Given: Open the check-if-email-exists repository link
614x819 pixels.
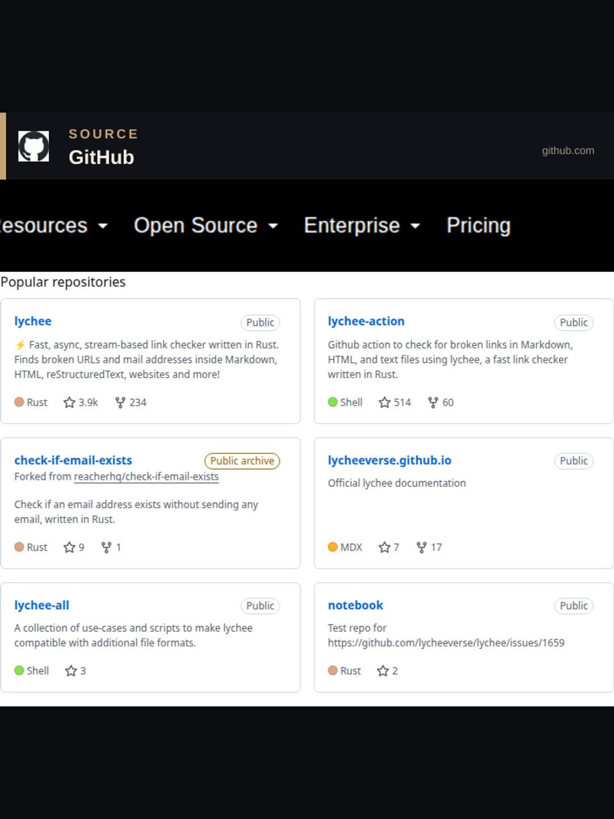Looking at the screenshot, I should [73, 461].
